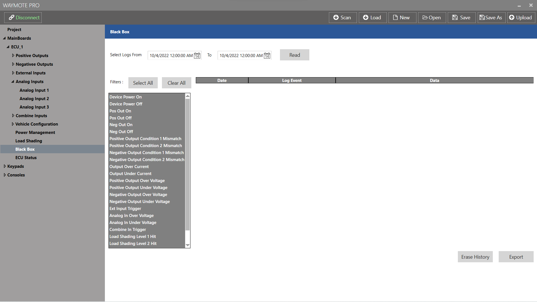
Task: Click the Disconnect link icon
Action: pos(11,18)
